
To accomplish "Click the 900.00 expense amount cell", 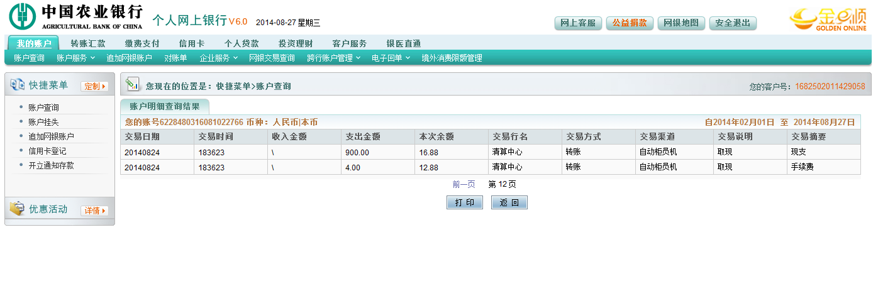I will 379,152.
